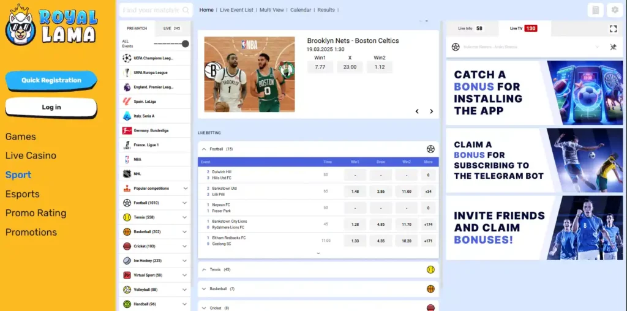
Task: Click the pin icon in Live TV panel
Action: (613, 47)
